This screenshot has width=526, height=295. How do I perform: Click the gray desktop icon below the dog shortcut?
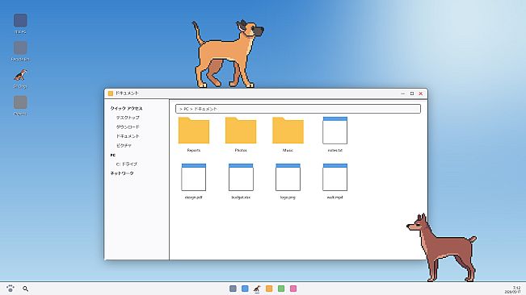20,102
